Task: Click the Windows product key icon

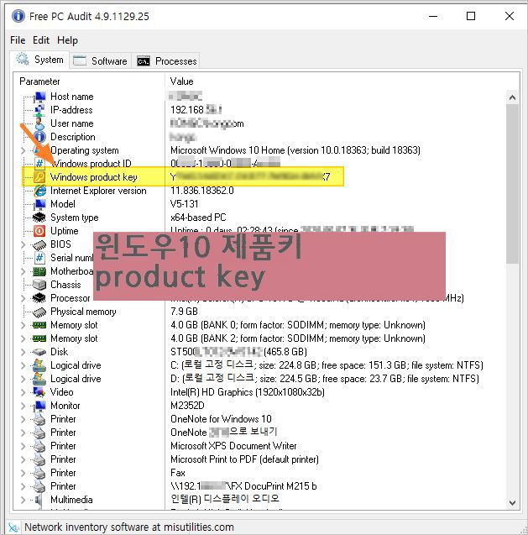Action: point(39,177)
